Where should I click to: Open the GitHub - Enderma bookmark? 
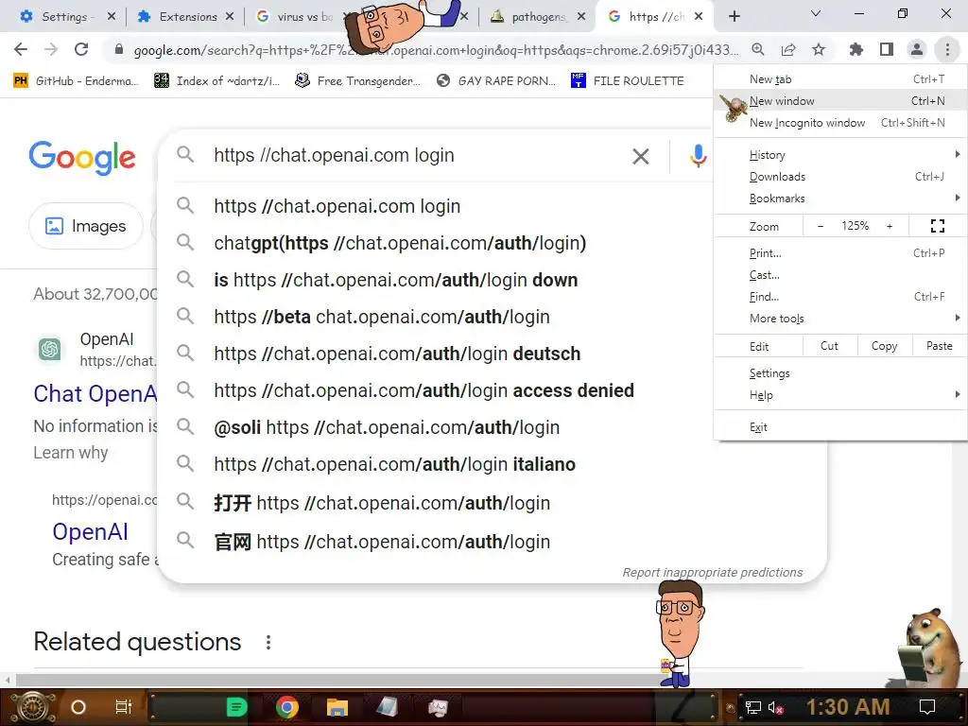coord(76,81)
